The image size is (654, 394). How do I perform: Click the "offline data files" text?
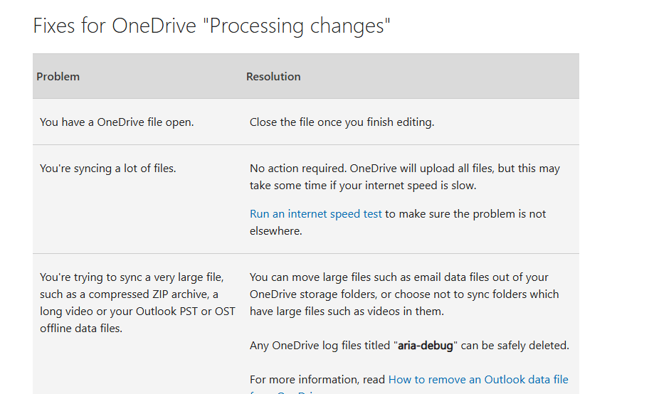coord(80,329)
